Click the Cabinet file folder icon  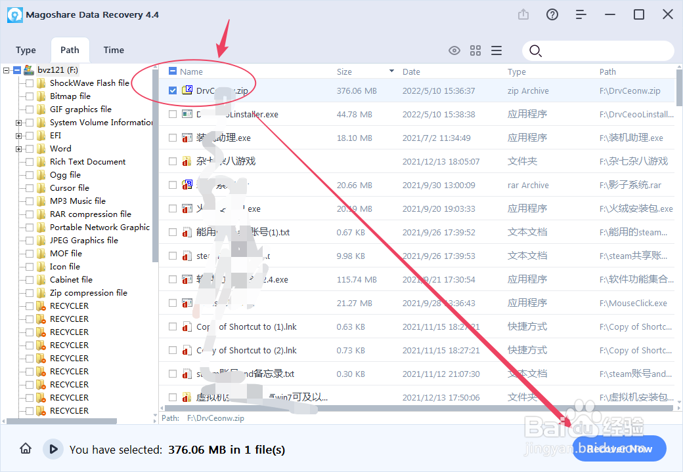tap(41, 280)
